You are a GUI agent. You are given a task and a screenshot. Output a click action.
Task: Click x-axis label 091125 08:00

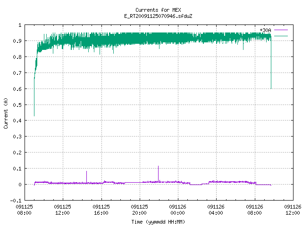[x=24, y=210]
